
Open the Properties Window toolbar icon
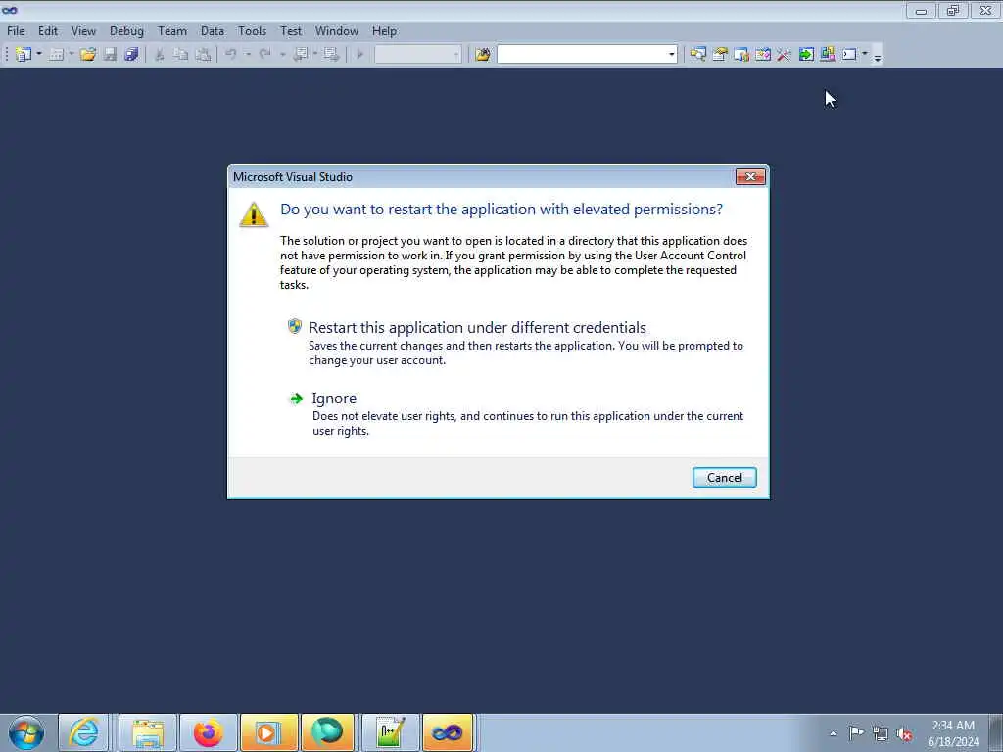[720, 55]
